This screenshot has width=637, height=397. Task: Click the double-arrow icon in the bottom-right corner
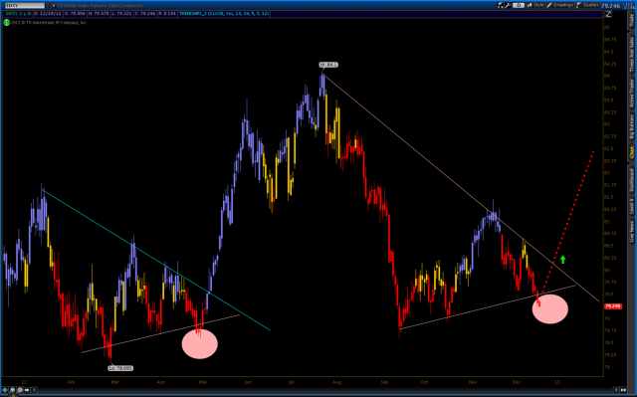click(623, 390)
